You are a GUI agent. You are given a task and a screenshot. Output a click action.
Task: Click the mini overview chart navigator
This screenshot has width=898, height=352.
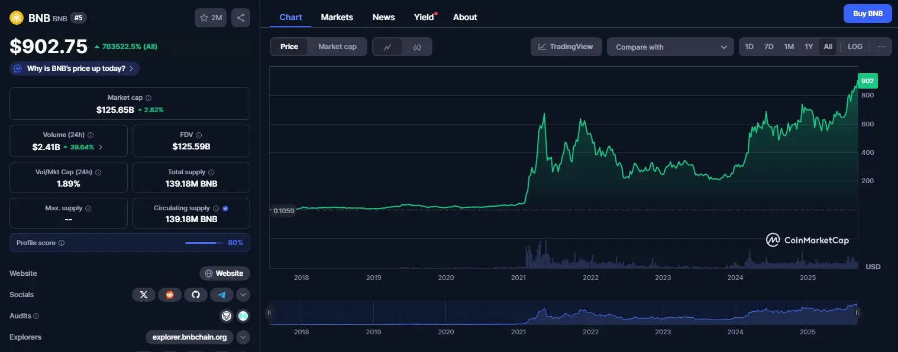pos(563,312)
